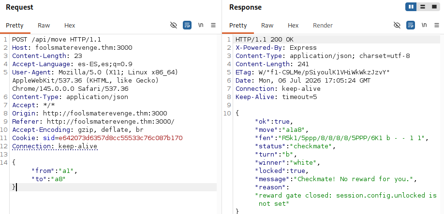Toggle word wrap icon in Request panel

coord(187,26)
